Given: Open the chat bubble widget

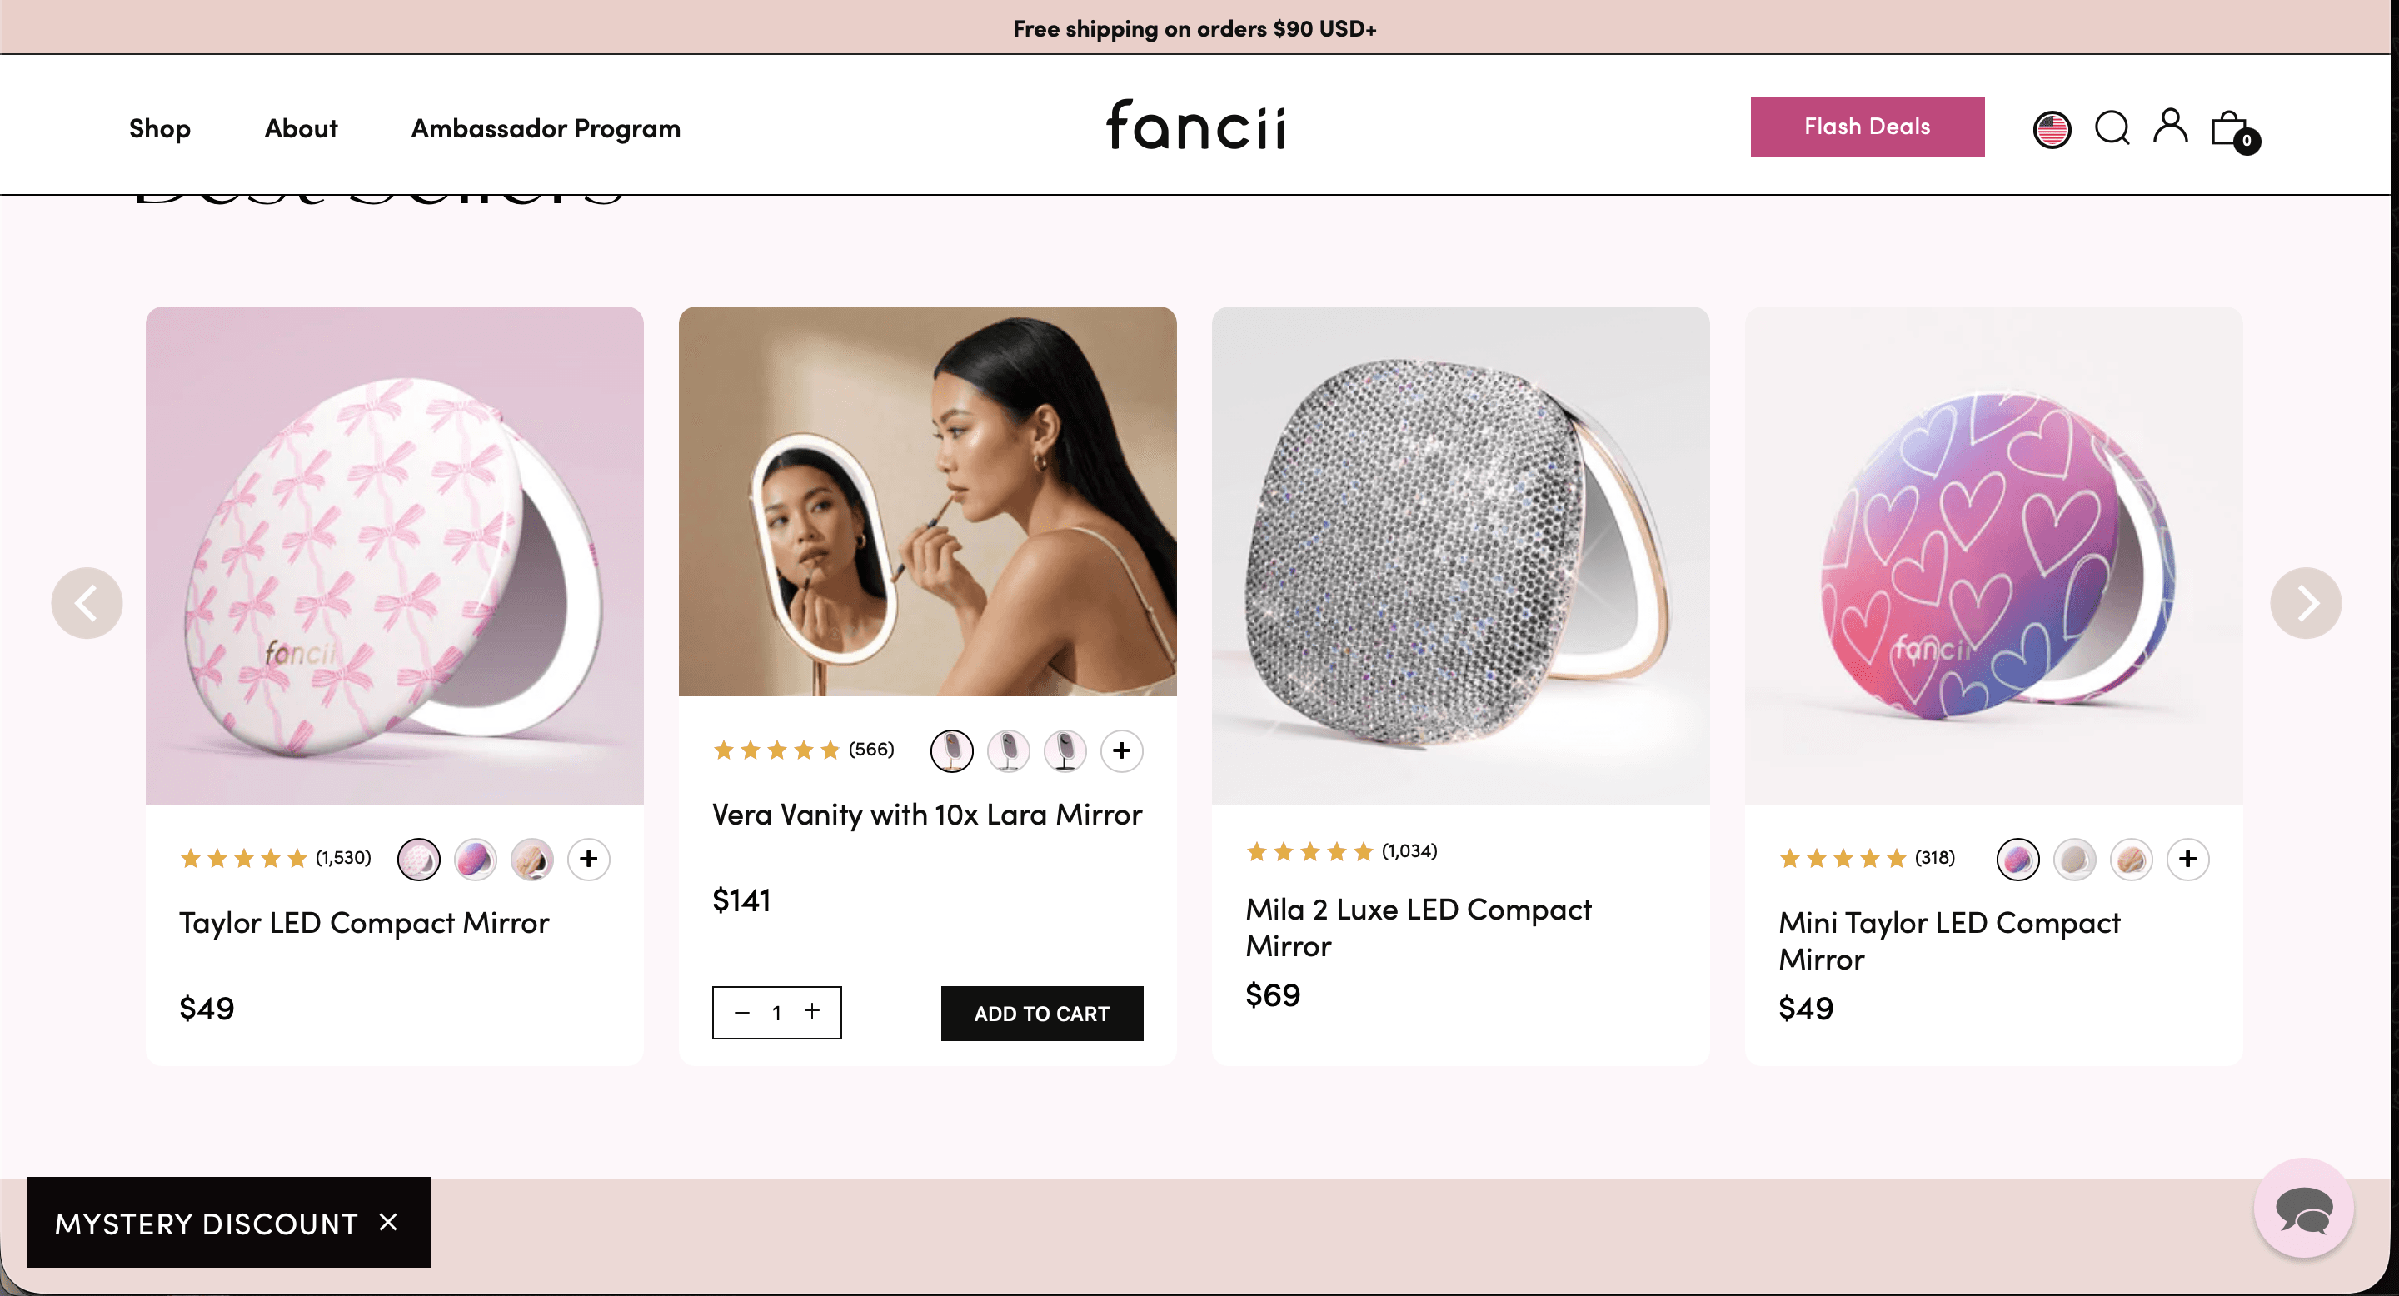Looking at the screenshot, I should (2303, 1209).
